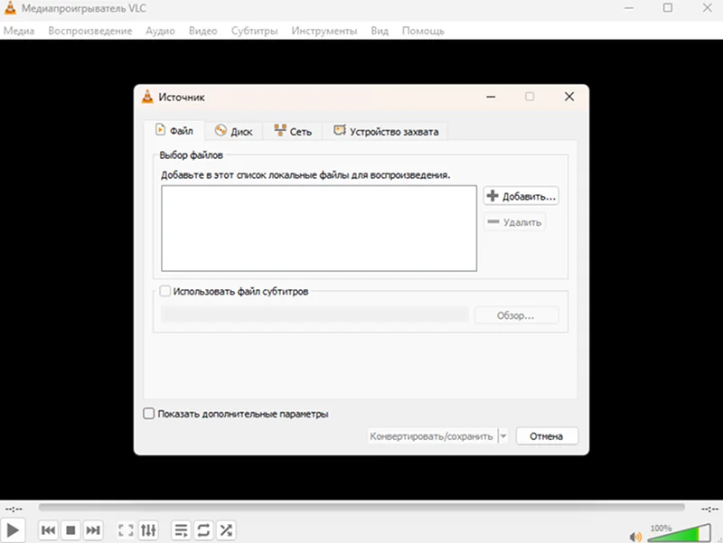
Task: Enable Использовать файл субтитров checkbox
Action: click(165, 291)
